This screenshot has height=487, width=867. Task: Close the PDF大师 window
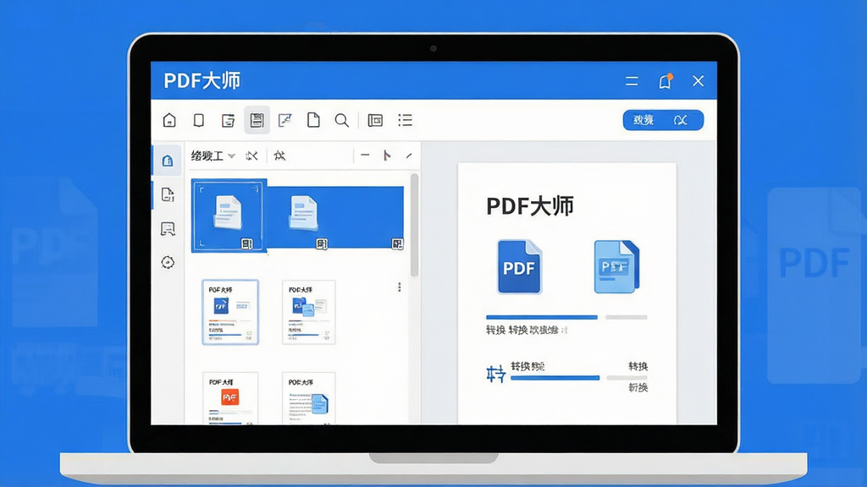(699, 81)
